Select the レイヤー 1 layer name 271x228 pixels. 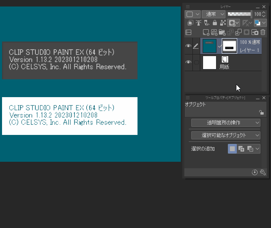[x=249, y=50]
